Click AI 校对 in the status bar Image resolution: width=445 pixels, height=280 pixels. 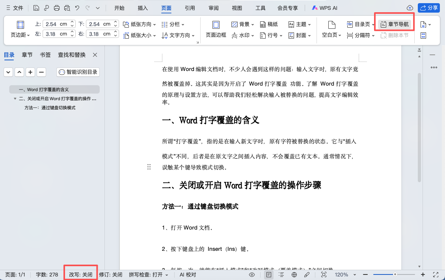(188, 274)
